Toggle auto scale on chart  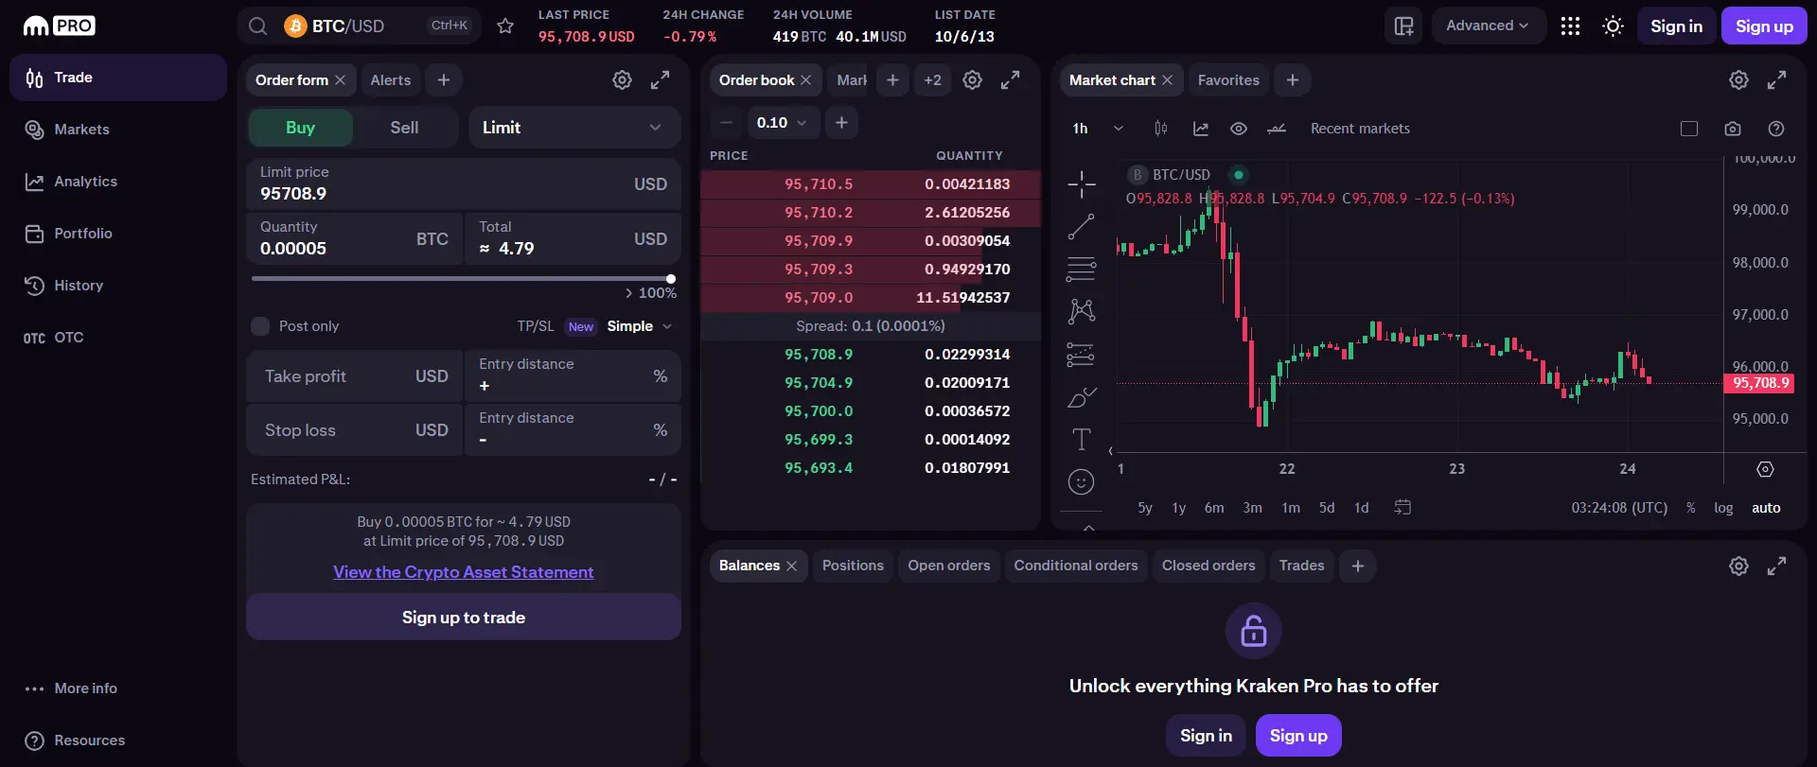coord(1766,508)
